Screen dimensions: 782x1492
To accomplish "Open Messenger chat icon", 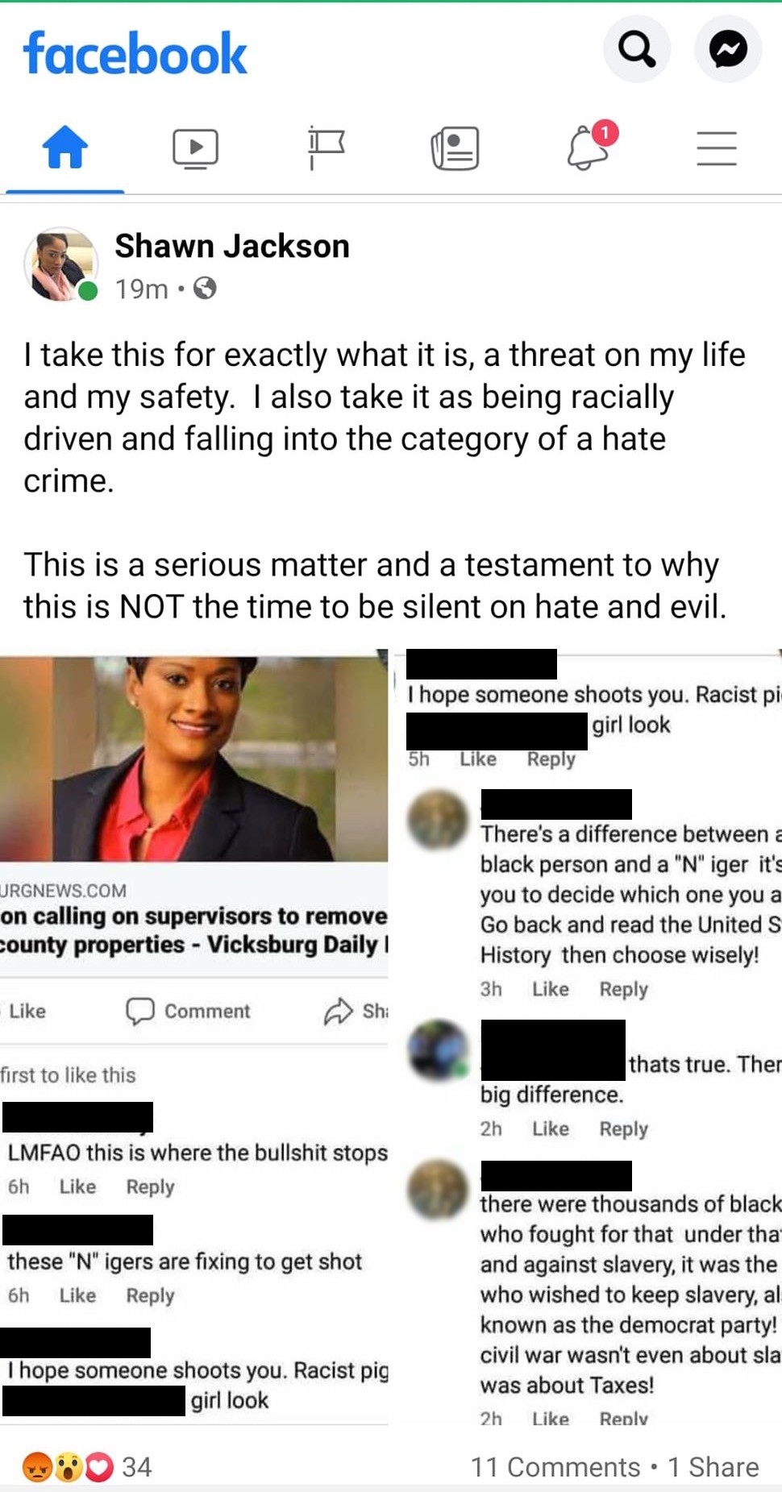I will pyautogui.click(x=728, y=50).
